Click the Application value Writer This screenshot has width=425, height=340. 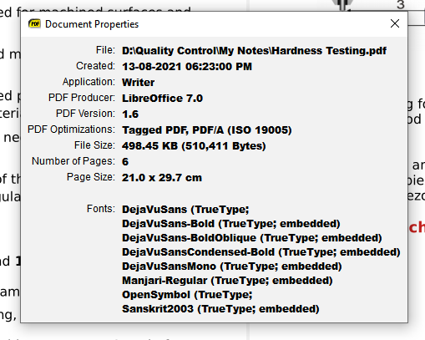(x=138, y=83)
